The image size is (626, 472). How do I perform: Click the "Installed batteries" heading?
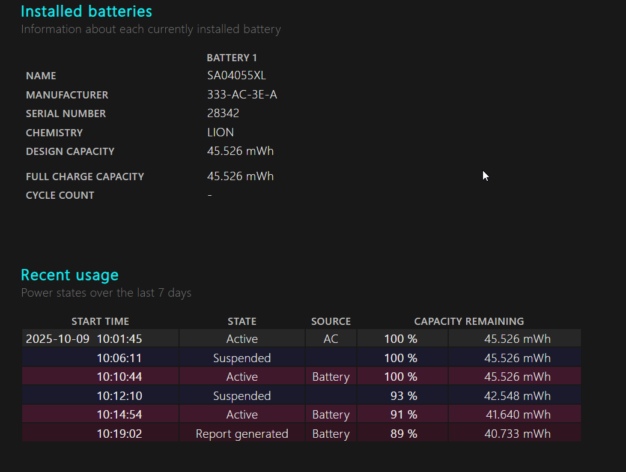point(87,11)
